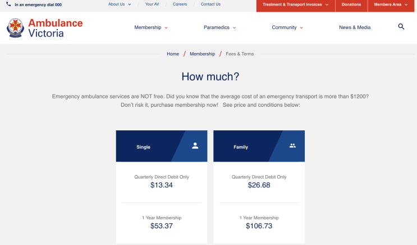This screenshot has width=417, height=245.
Task: Click the Ambulance Victoria logo
Action: pos(45,28)
